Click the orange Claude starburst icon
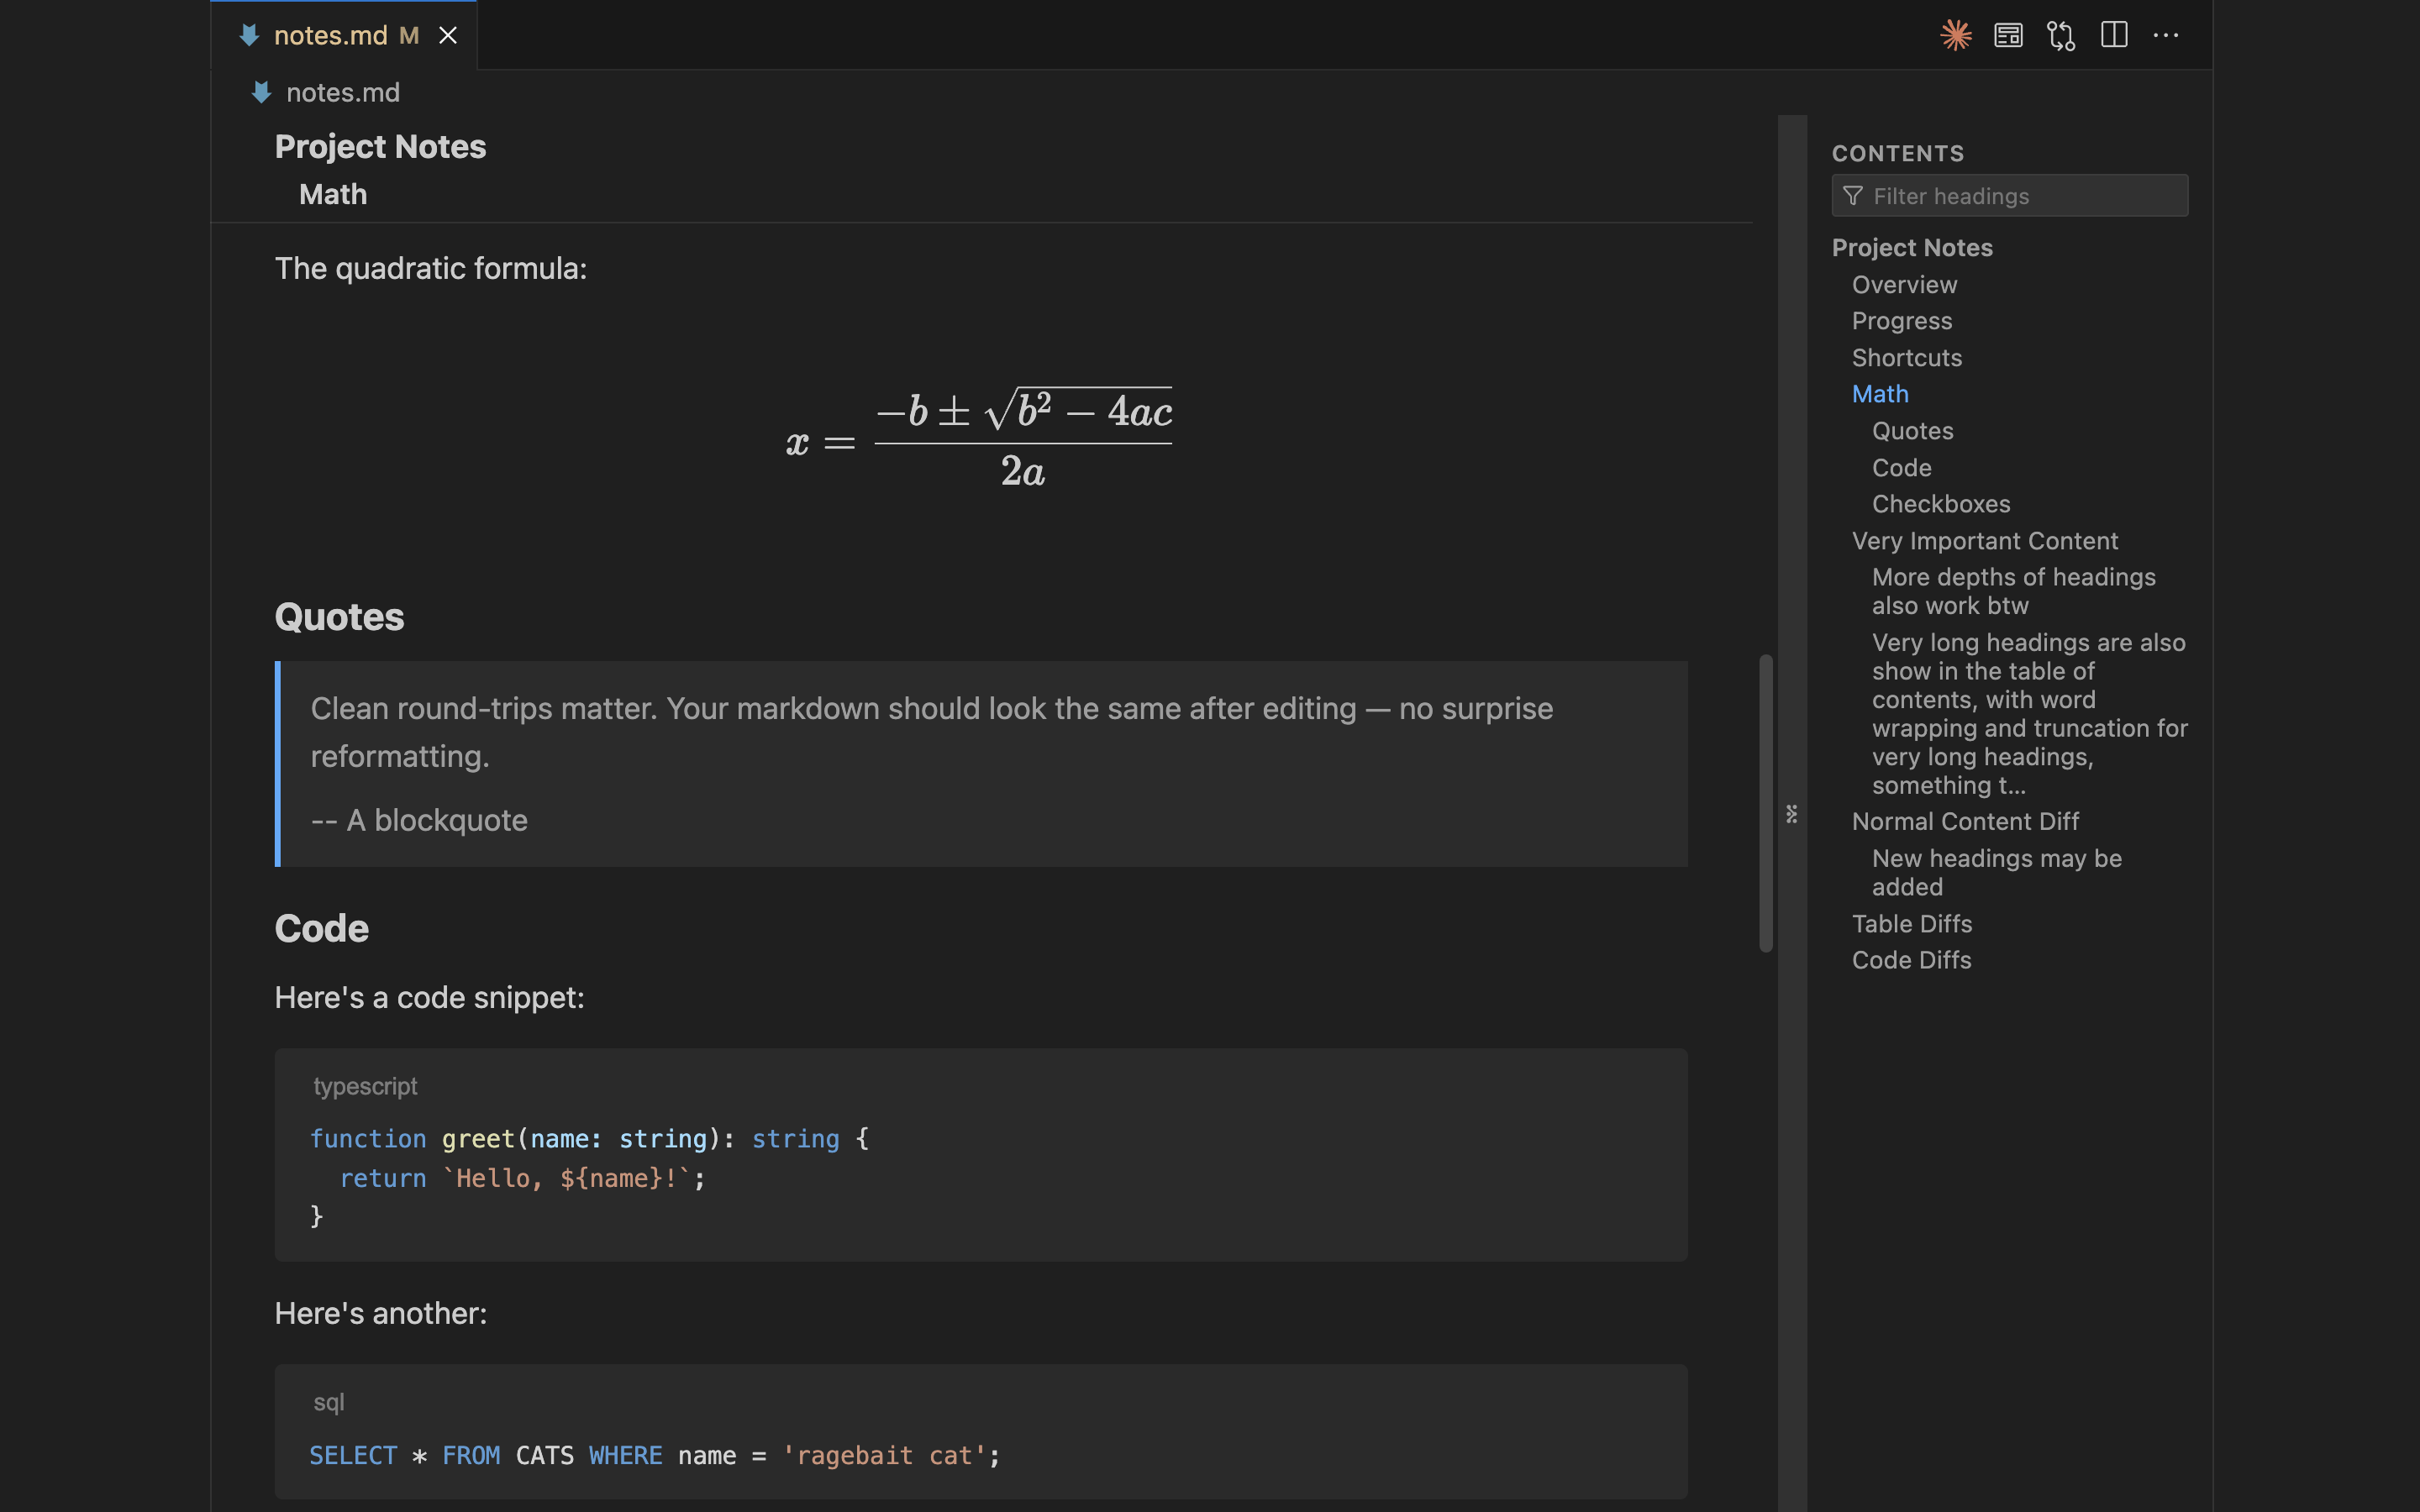The height and width of the screenshot is (1512, 2420). [1955, 36]
